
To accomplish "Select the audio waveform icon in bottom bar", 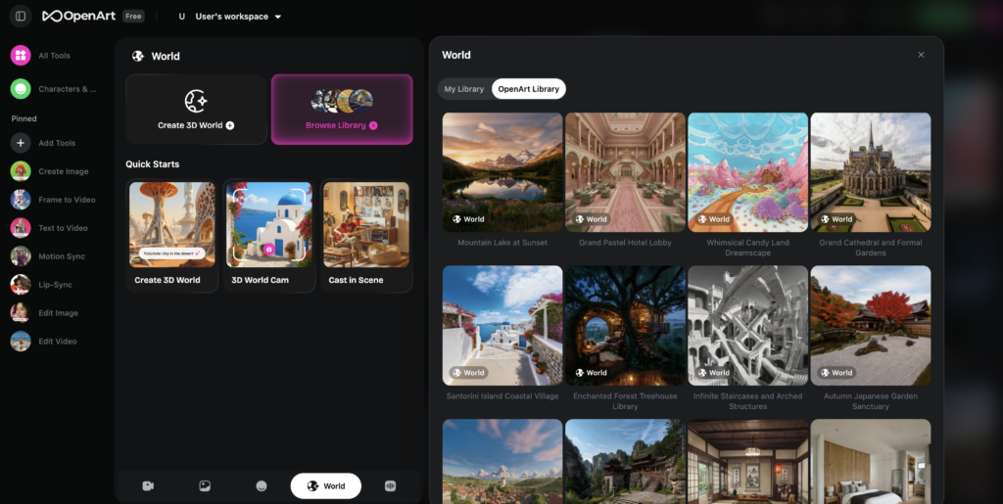I will [x=391, y=485].
